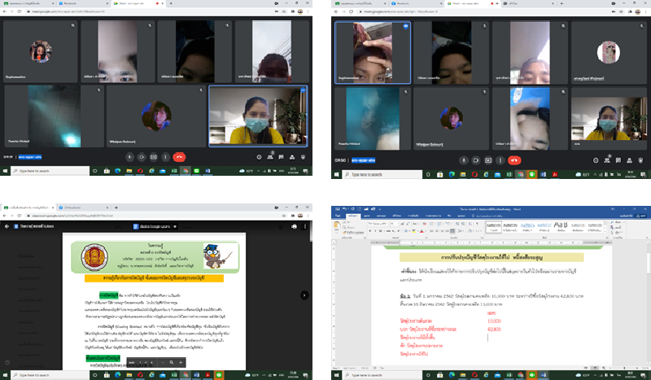The width and height of the screenshot is (651, 380).
Task: Leave the call in the left Meet window
Action: (179, 156)
